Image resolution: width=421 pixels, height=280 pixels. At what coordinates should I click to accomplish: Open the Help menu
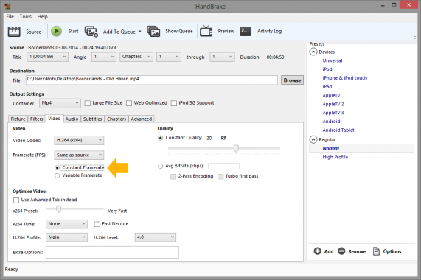(x=42, y=17)
